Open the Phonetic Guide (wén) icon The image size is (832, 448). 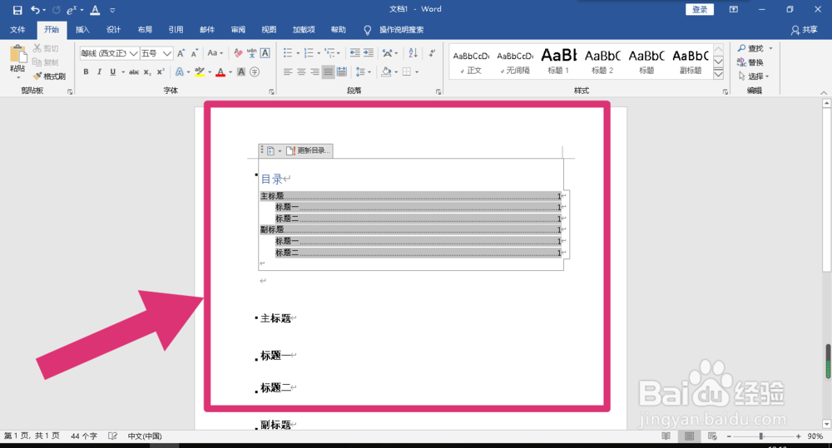tap(251, 53)
